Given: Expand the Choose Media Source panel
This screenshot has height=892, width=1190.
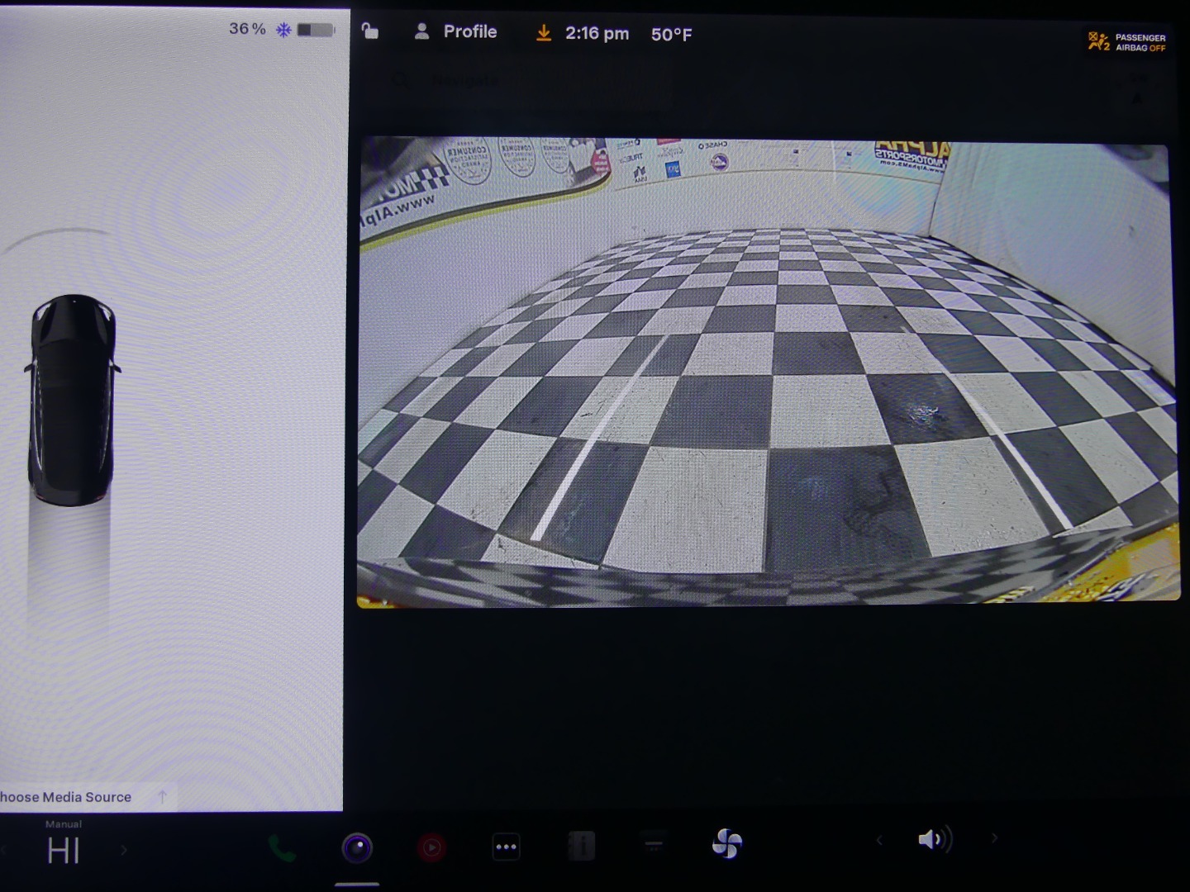Looking at the screenshot, I should pyautogui.click(x=163, y=797).
